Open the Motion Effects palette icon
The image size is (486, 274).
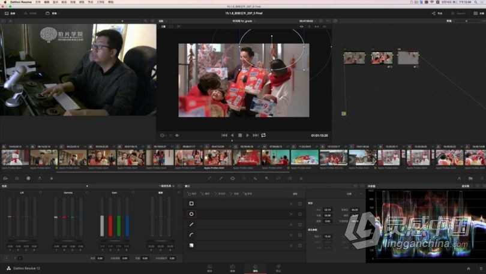[52, 178]
